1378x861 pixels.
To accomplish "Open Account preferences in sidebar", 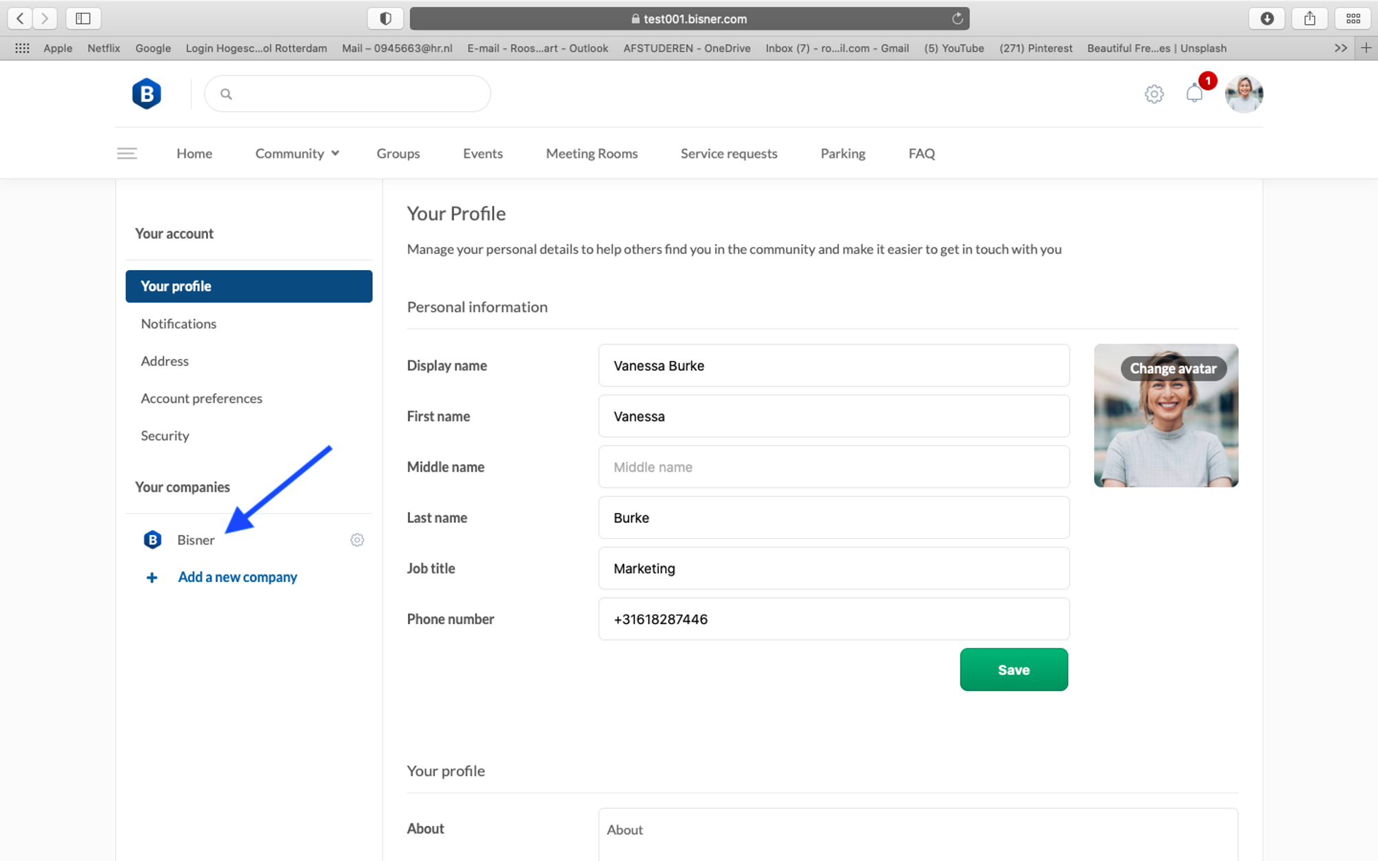I will (201, 398).
